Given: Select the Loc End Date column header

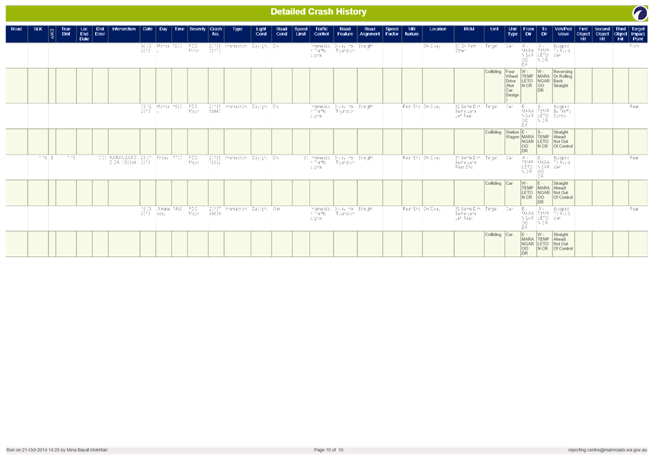Looking at the screenshot, I should coord(85,34).
